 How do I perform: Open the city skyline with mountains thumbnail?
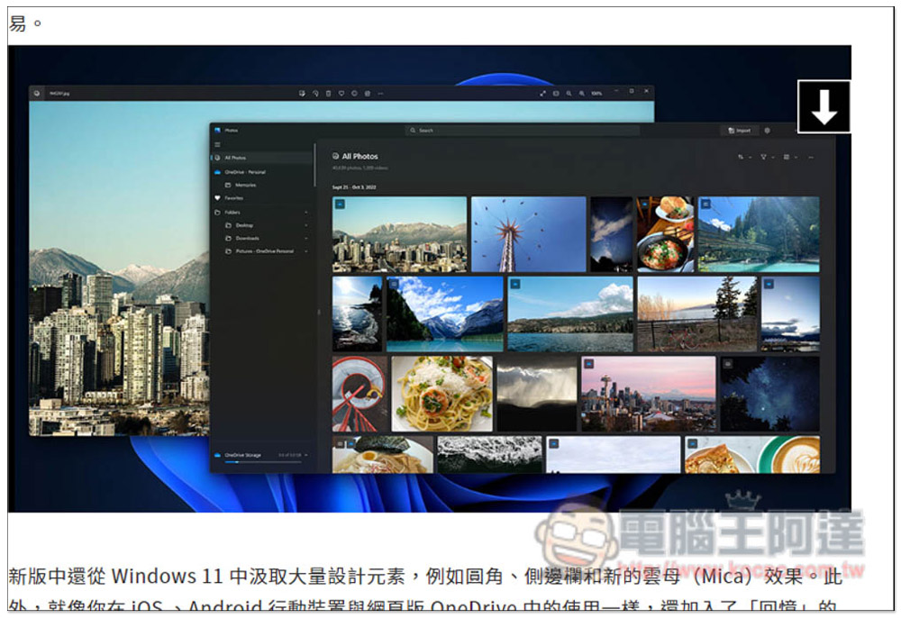[x=399, y=234]
